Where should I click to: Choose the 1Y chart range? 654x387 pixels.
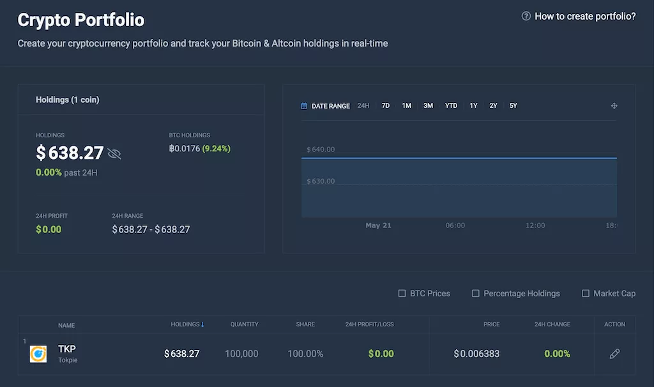[x=473, y=105]
